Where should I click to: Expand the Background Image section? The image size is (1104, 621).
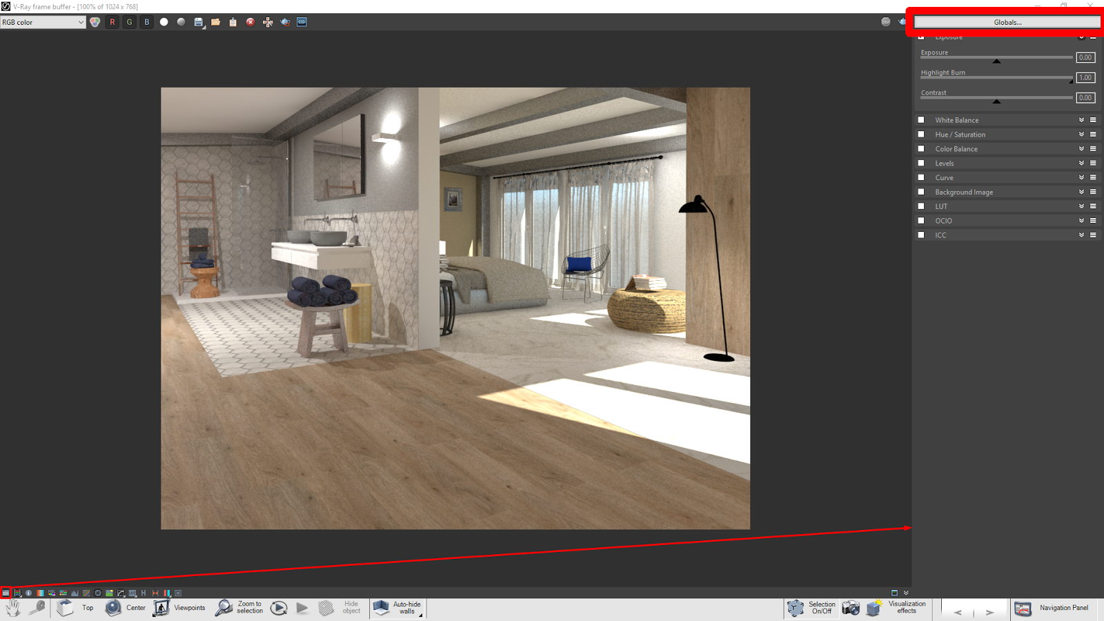1082,192
